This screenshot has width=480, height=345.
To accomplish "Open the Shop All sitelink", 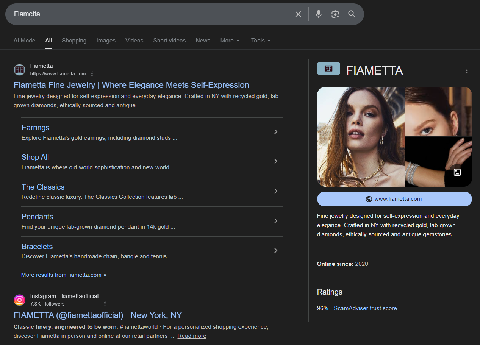I will [35, 157].
